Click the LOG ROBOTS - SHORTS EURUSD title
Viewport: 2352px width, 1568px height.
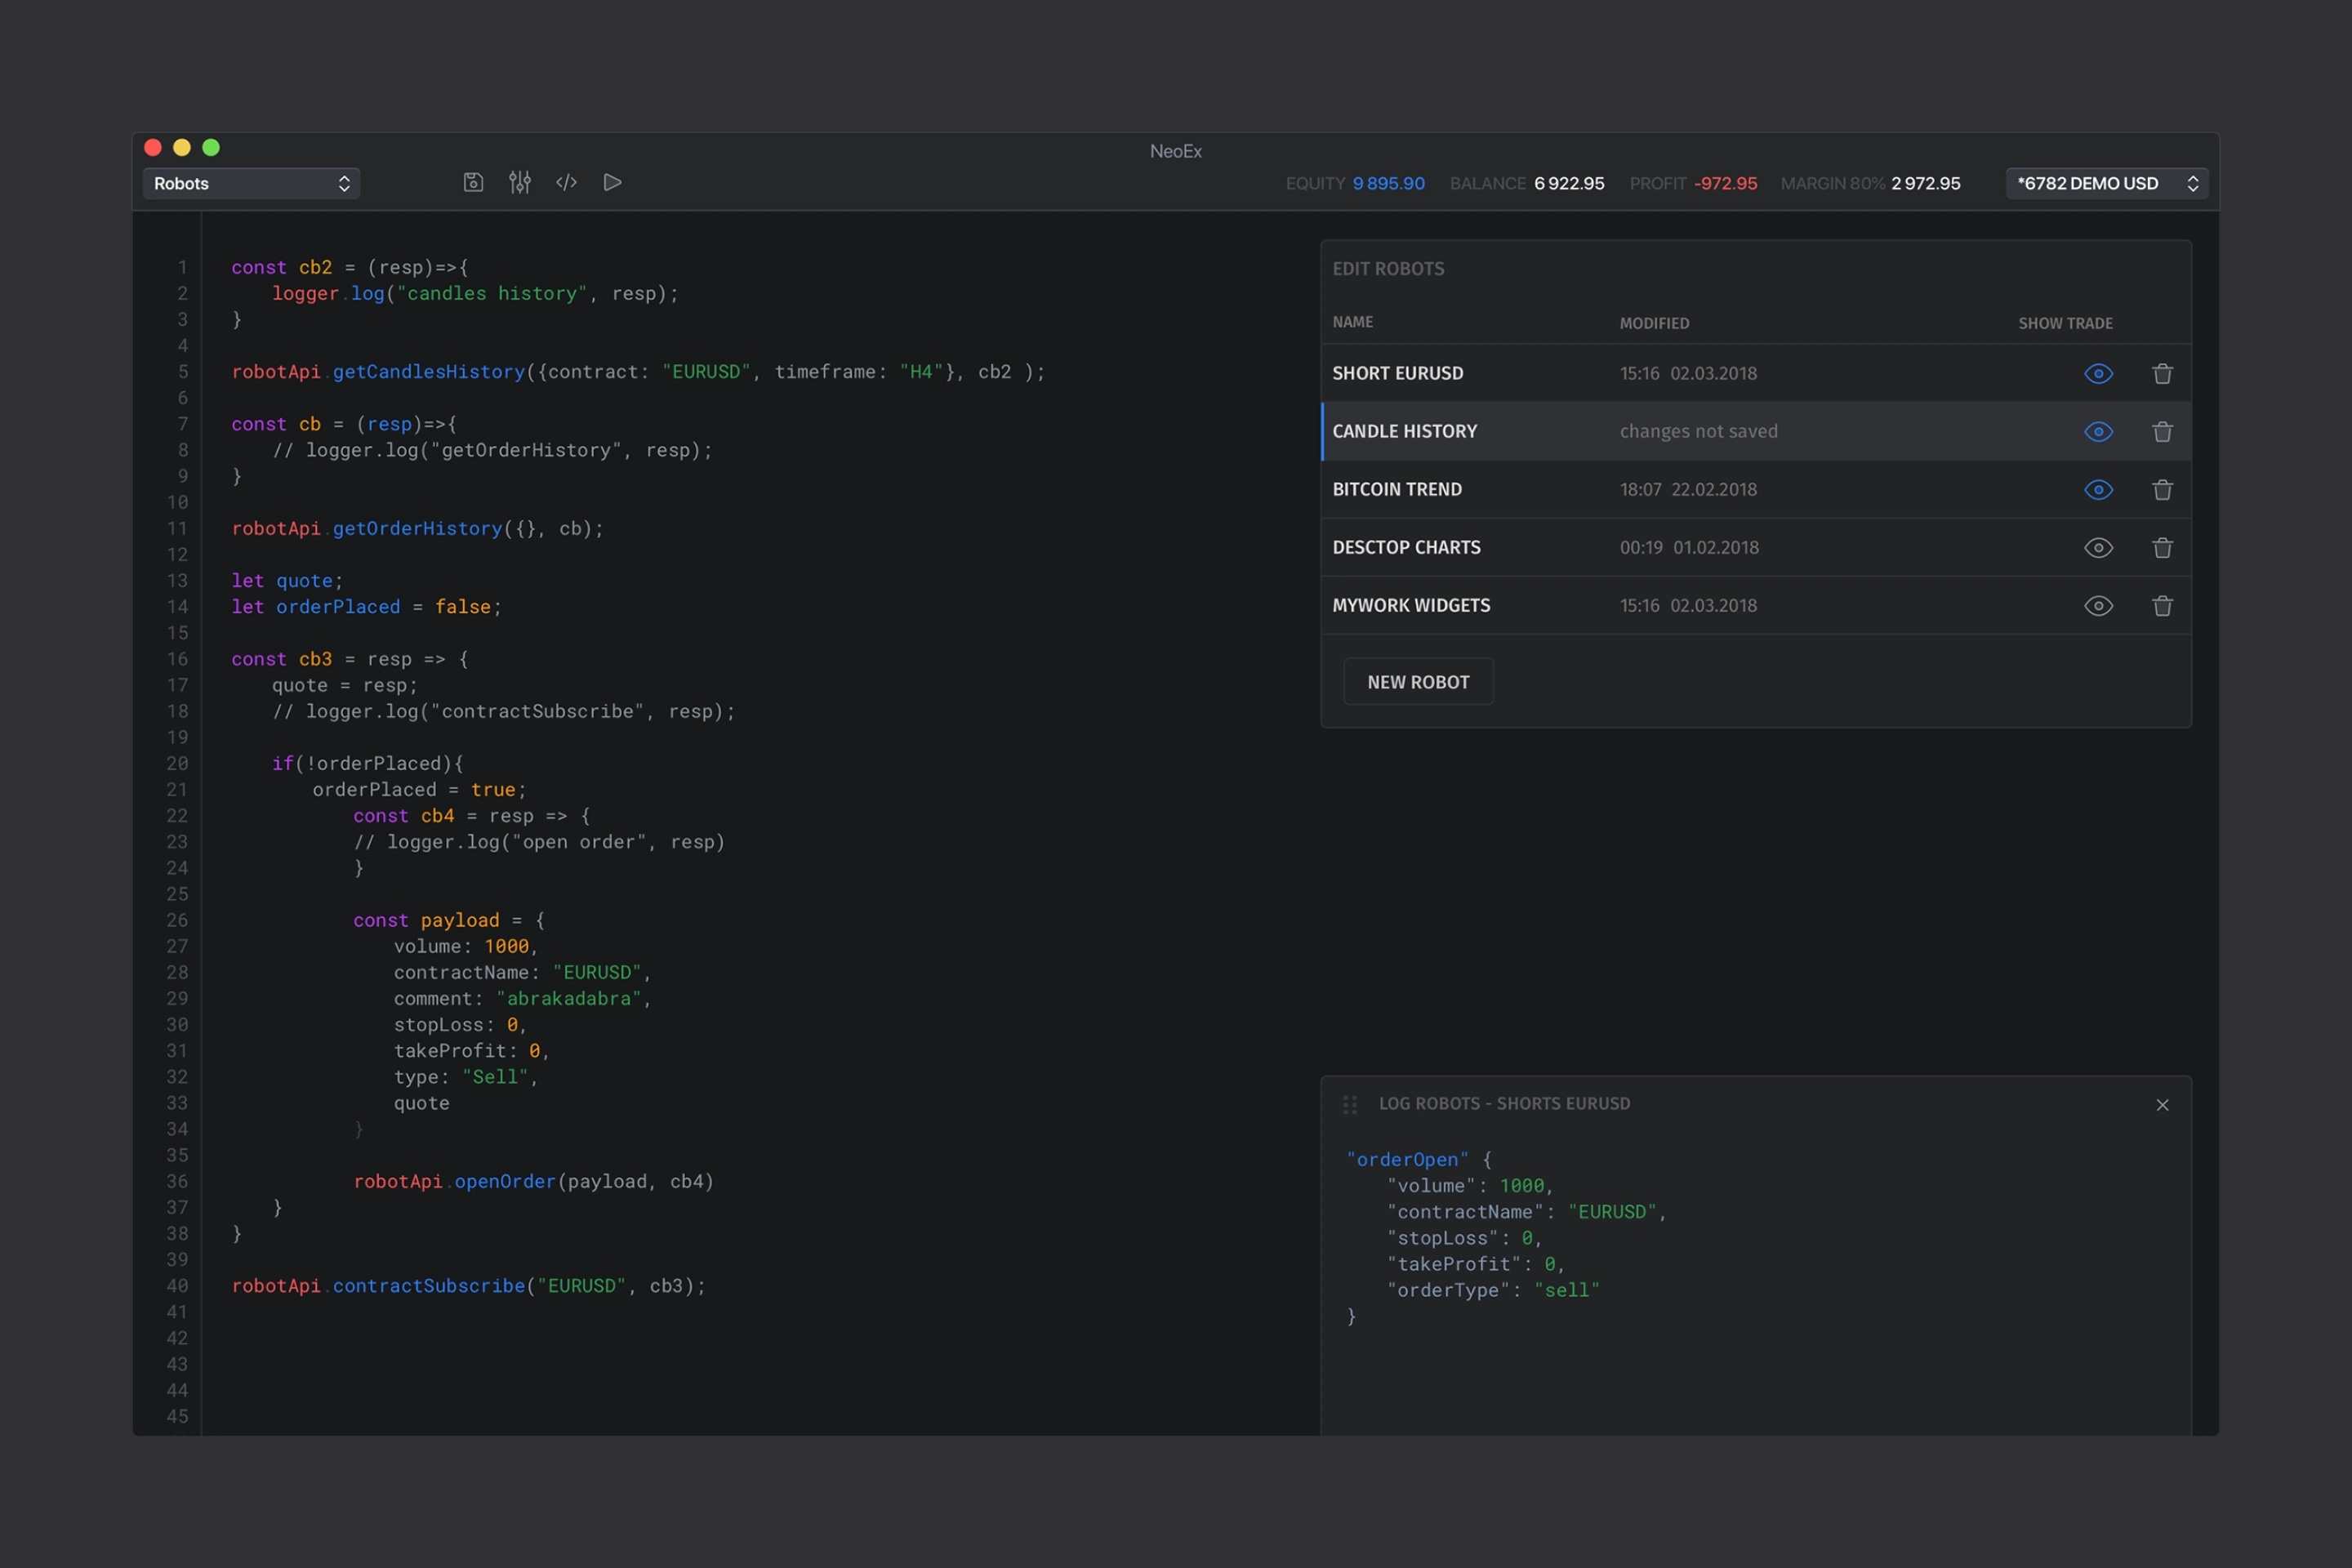[1504, 1103]
